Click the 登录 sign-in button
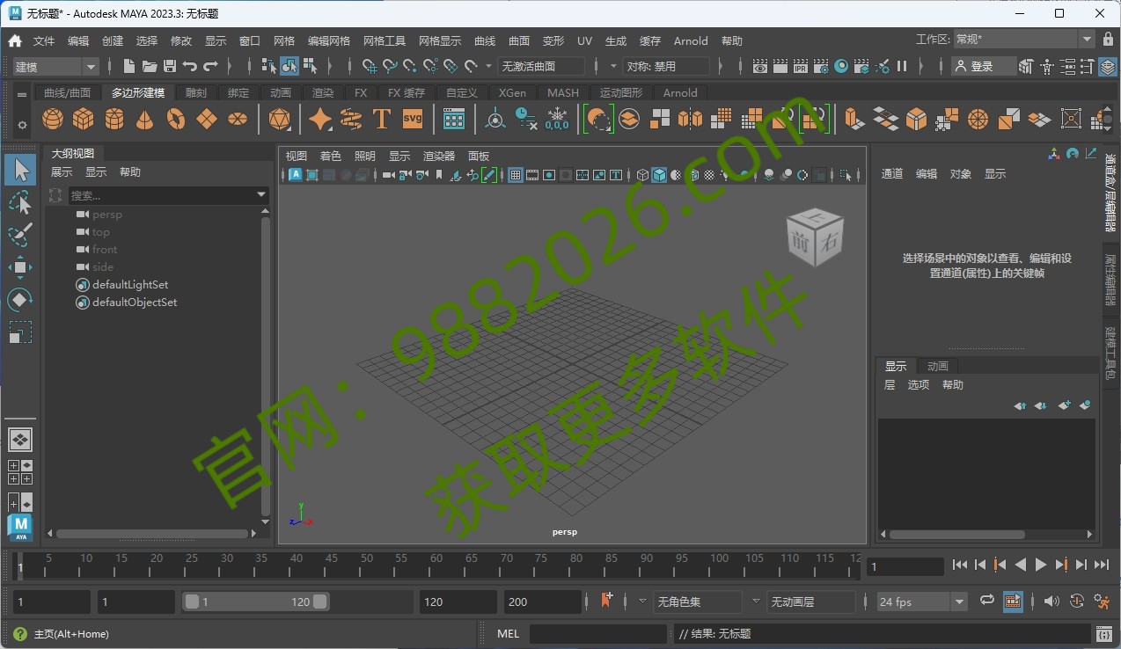The width and height of the screenshot is (1121, 649). [982, 66]
